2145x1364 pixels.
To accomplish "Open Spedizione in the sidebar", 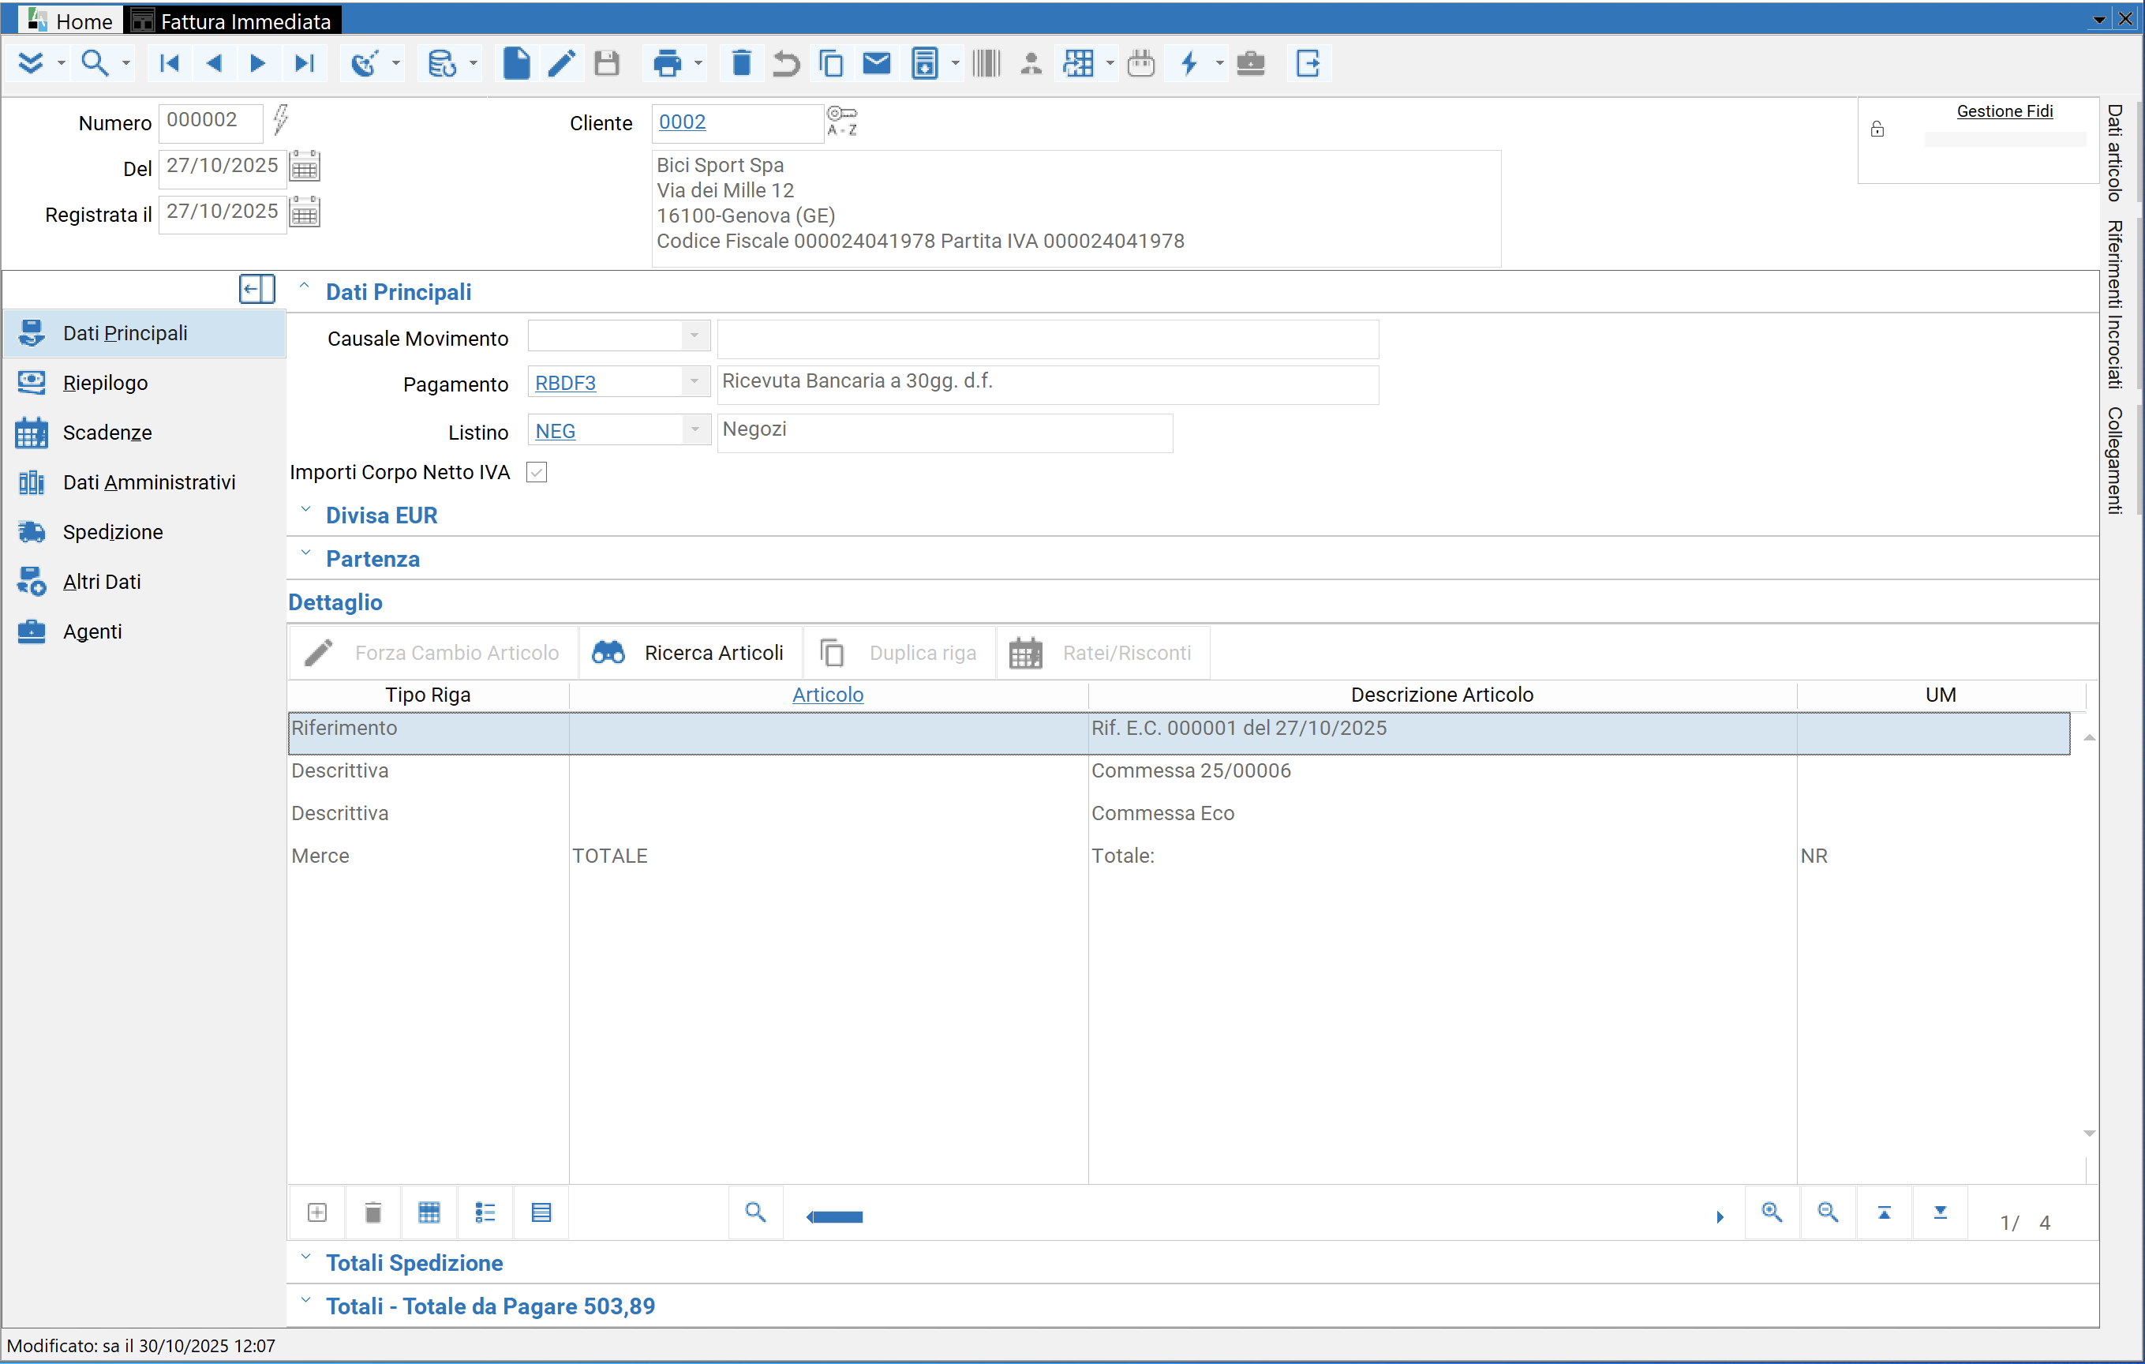I will 112,533.
